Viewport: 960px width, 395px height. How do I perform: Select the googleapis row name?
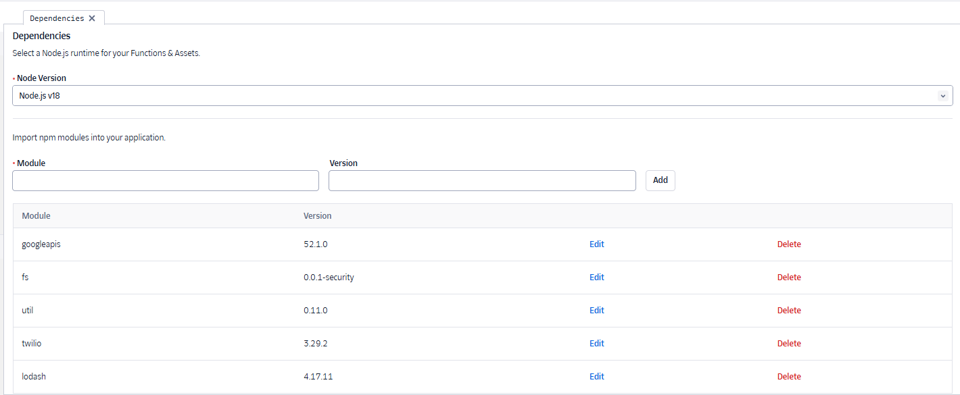click(x=41, y=244)
